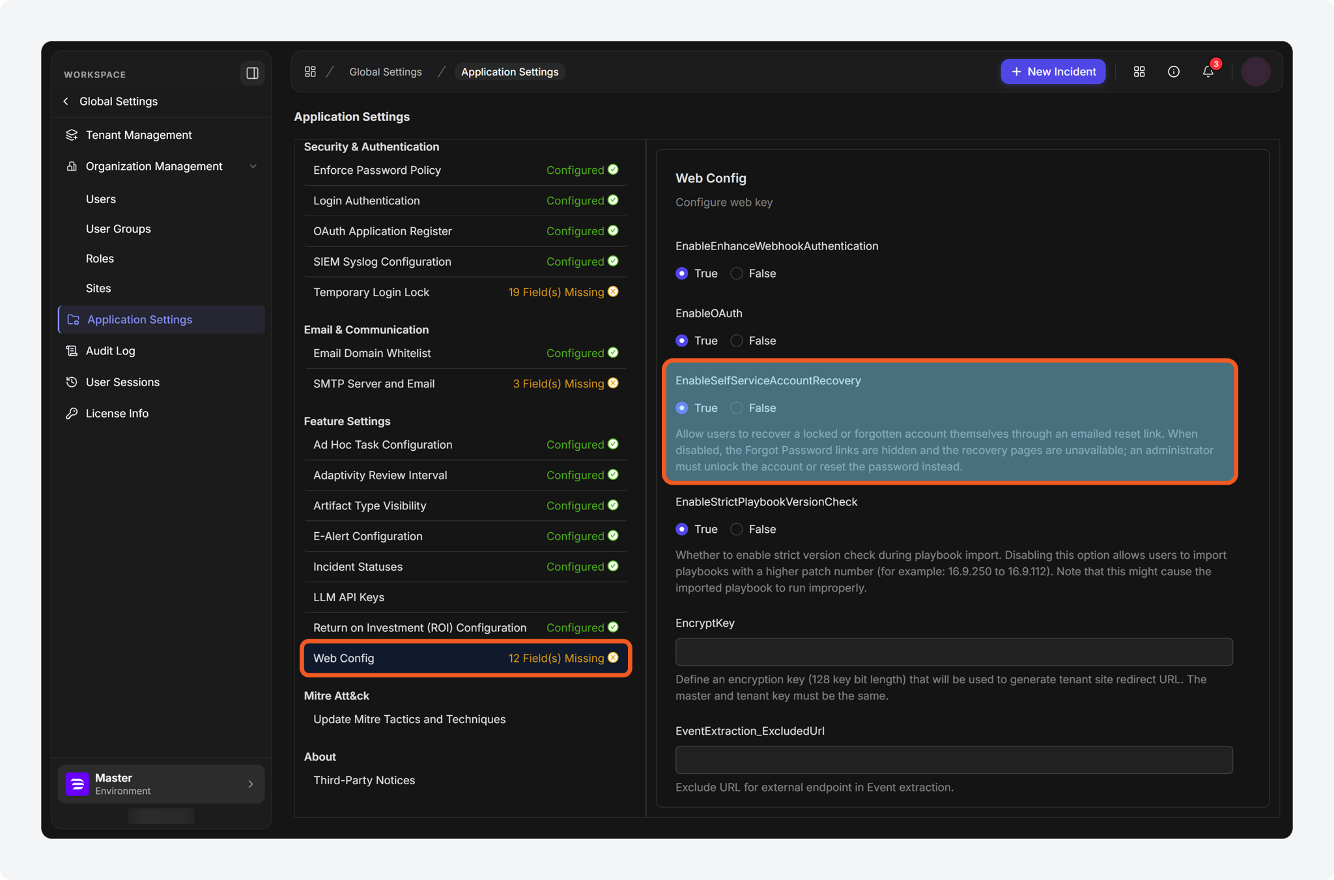The height and width of the screenshot is (880, 1334).
Task: Click the home grid icon in breadcrumb
Action: (x=310, y=72)
